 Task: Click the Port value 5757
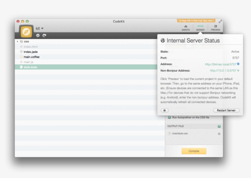236,58
